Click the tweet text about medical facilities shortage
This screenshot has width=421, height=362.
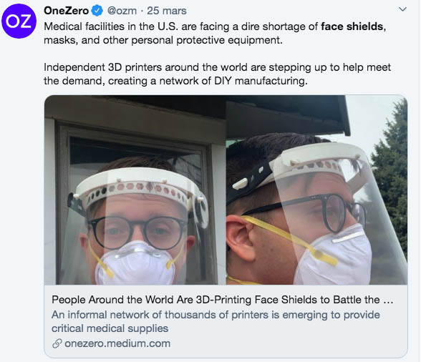(x=215, y=34)
